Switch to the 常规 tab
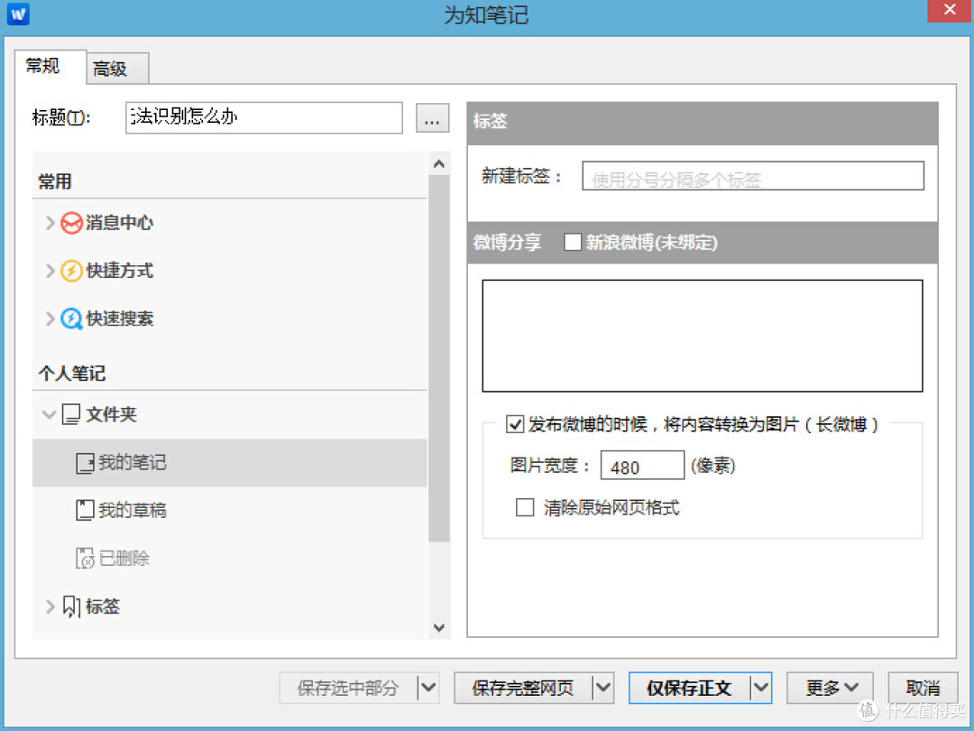The height and width of the screenshot is (731, 974). point(51,67)
